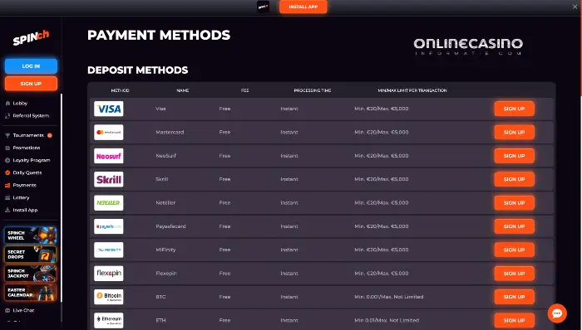Click the Daily Quests orange icon
The image size is (582, 330).
(7, 172)
